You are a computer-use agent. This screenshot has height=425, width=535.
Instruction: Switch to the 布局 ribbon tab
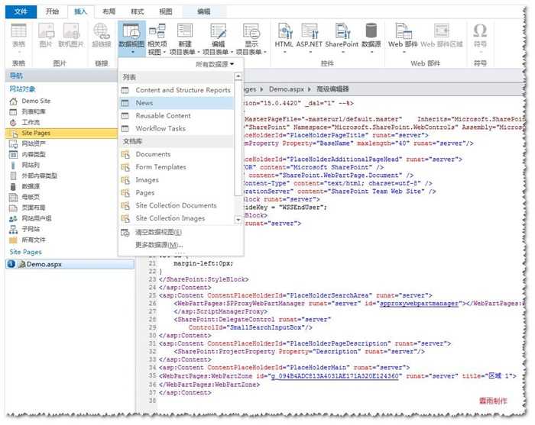[x=109, y=11]
